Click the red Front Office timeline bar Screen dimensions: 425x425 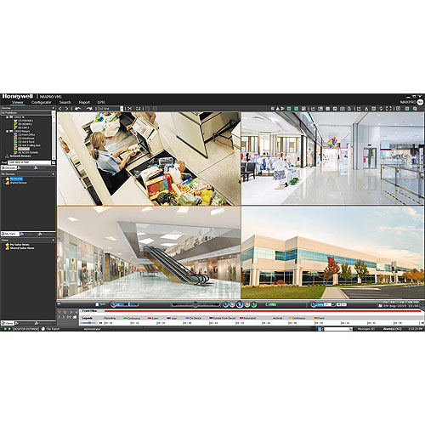(263, 311)
